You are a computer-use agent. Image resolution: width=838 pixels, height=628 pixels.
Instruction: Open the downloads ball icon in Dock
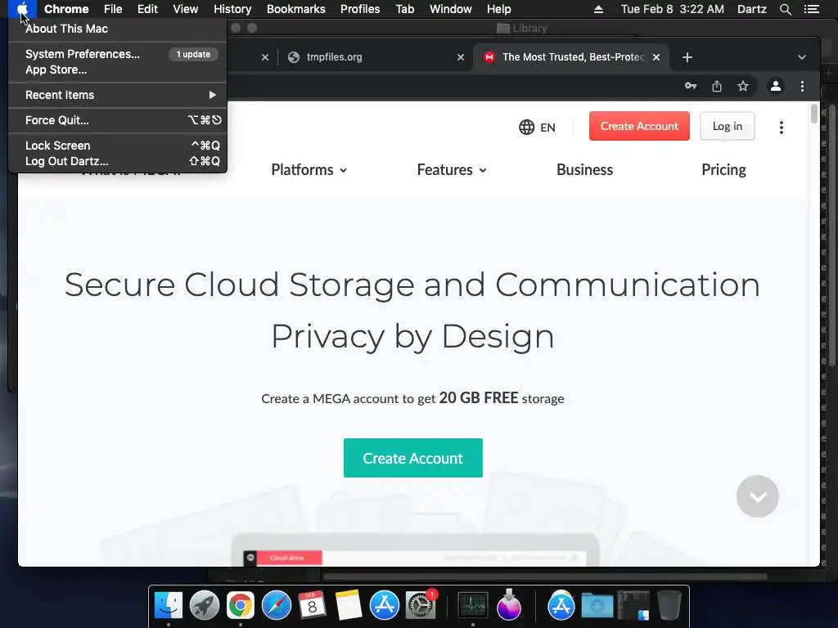point(509,605)
